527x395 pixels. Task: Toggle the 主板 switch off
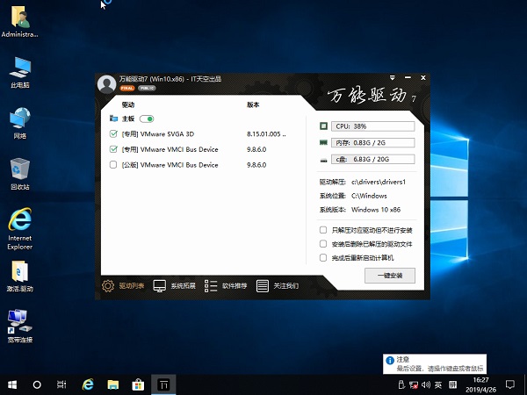[x=147, y=118]
